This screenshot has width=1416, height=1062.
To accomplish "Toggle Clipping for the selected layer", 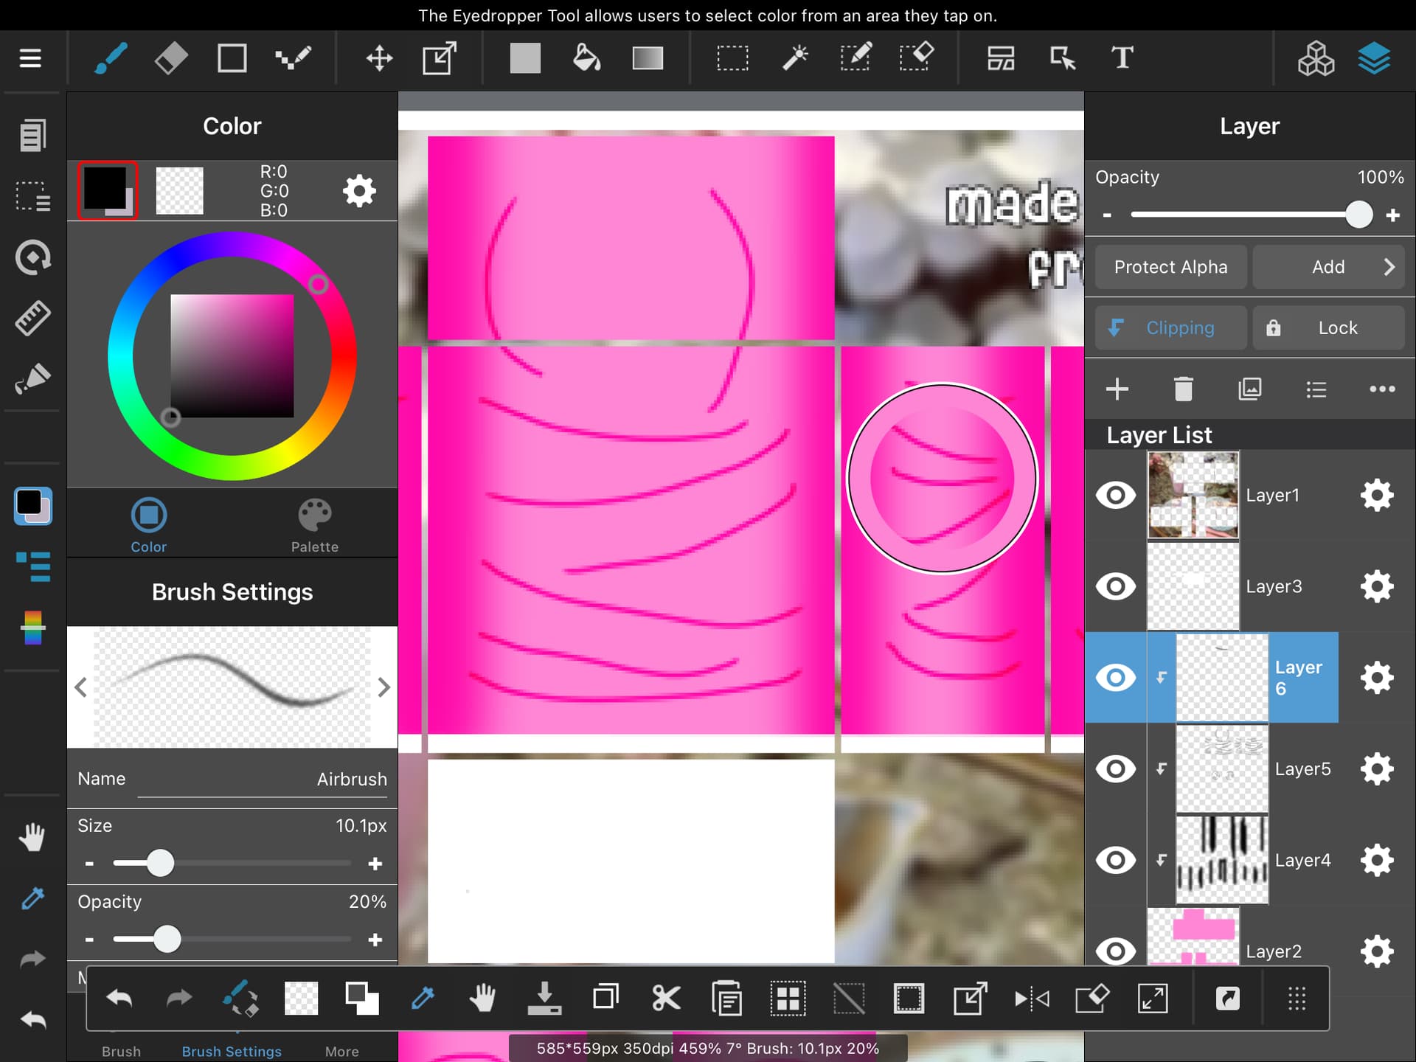I will (1170, 327).
